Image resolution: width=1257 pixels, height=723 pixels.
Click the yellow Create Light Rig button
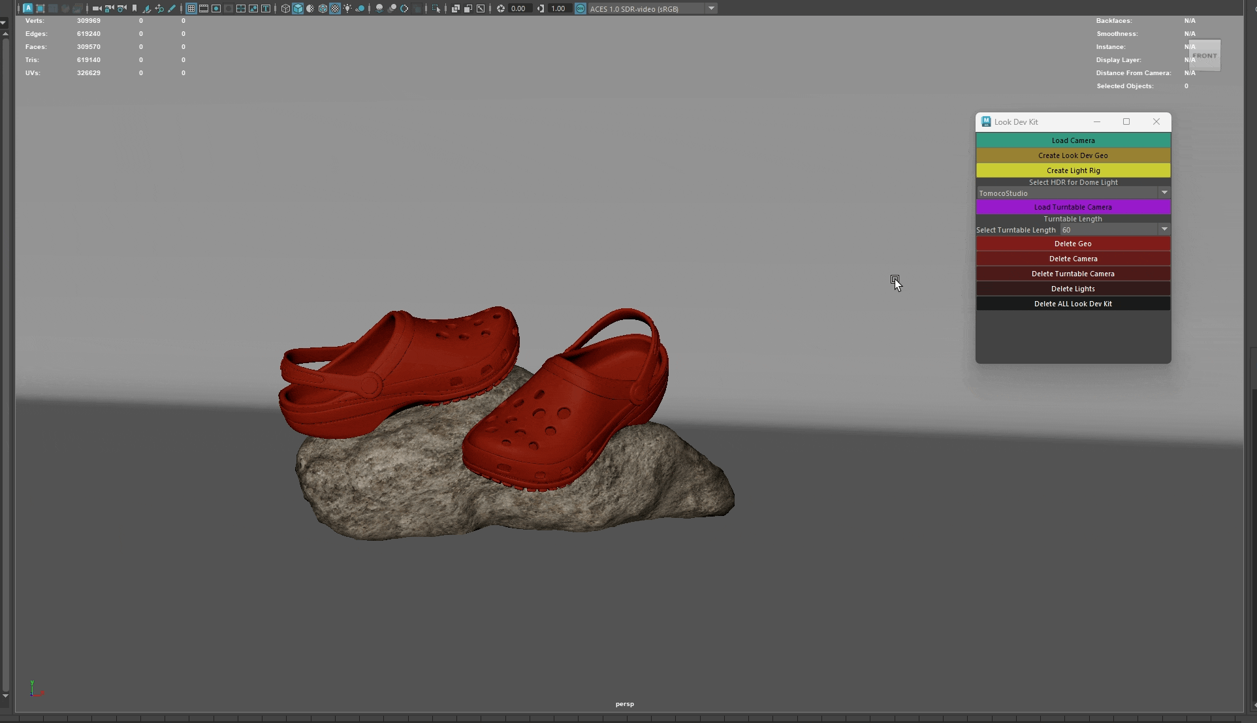click(1073, 170)
